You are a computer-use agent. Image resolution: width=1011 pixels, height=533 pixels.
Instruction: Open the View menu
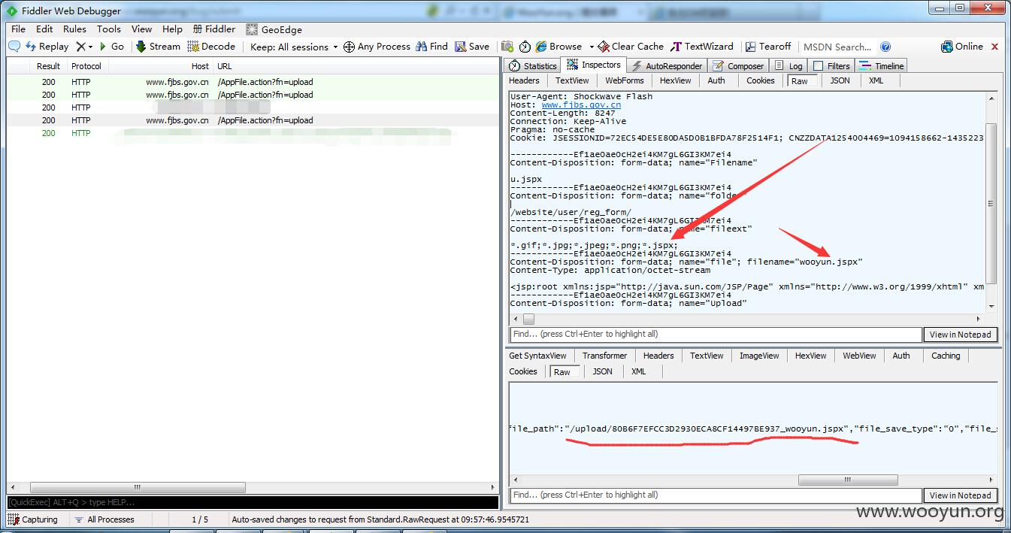coord(141,29)
